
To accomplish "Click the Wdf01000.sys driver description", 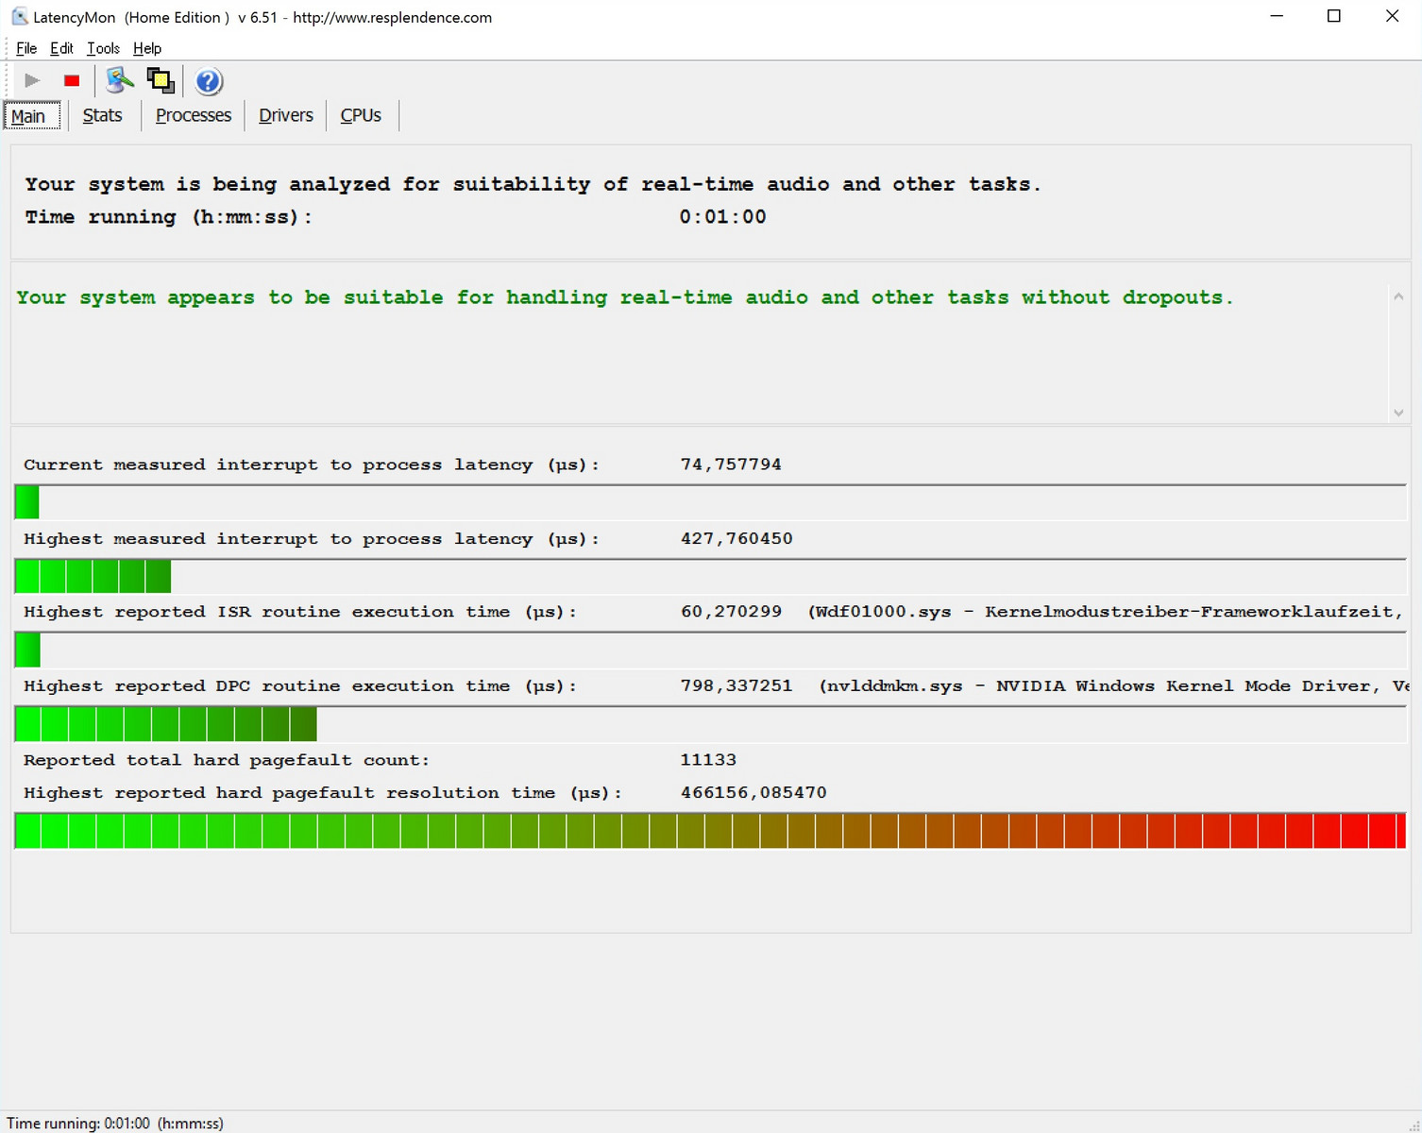I will pos(1106,612).
